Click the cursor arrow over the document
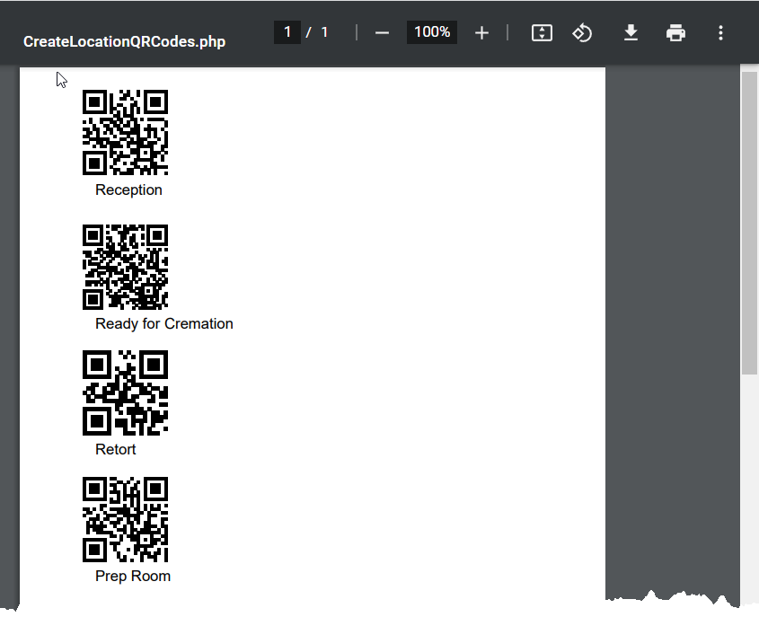The image size is (759, 617). pos(61,80)
